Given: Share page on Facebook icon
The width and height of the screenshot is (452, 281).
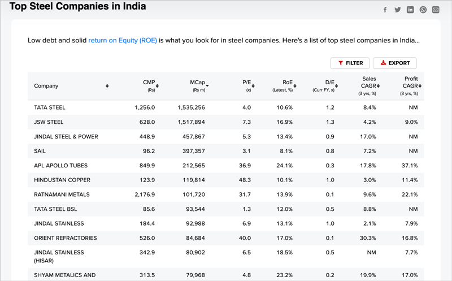Looking at the screenshot, I should tap(385, 10).
